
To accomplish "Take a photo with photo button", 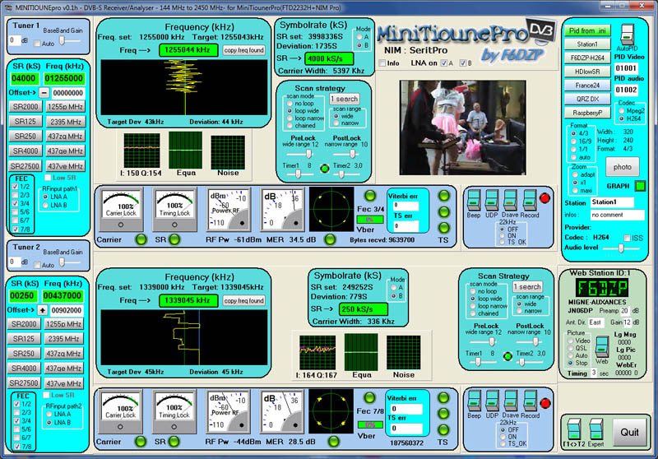I will (x=623, y=167).
